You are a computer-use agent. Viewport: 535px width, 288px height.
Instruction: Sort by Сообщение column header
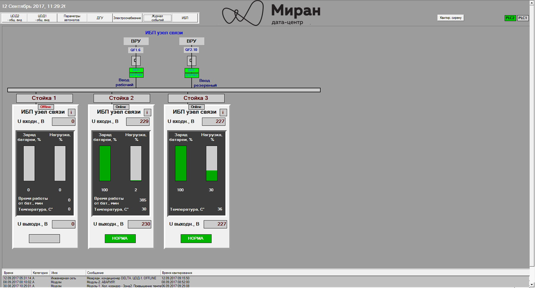pos(123,273)
